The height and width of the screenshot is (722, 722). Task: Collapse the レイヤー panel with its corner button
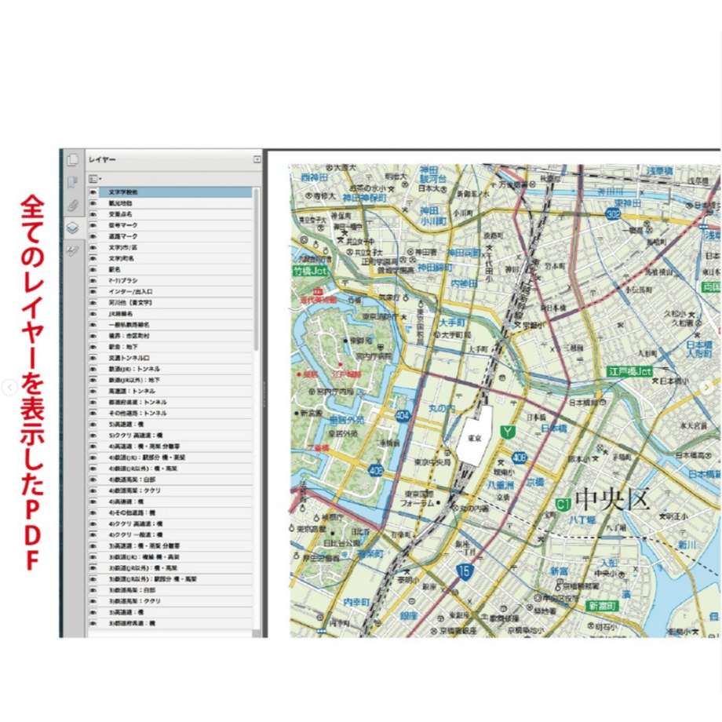point(257,159)
